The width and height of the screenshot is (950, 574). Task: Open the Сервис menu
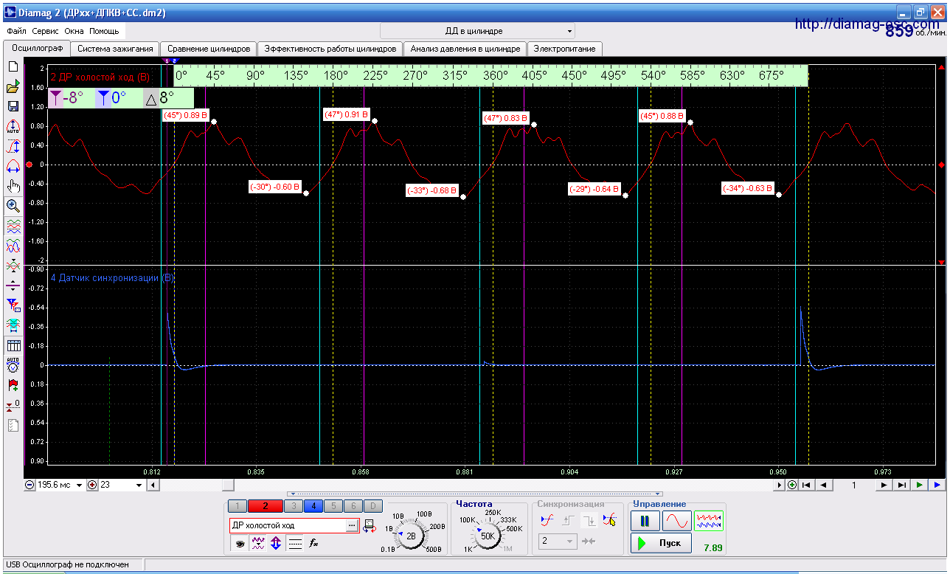click(x=46, y=32)
